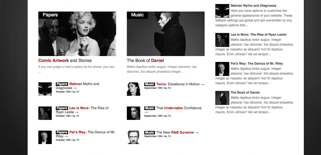Click the Batman mask thumbnail in Papers list
This screenshot has height=155, width=321.
(x=45, y=89)
